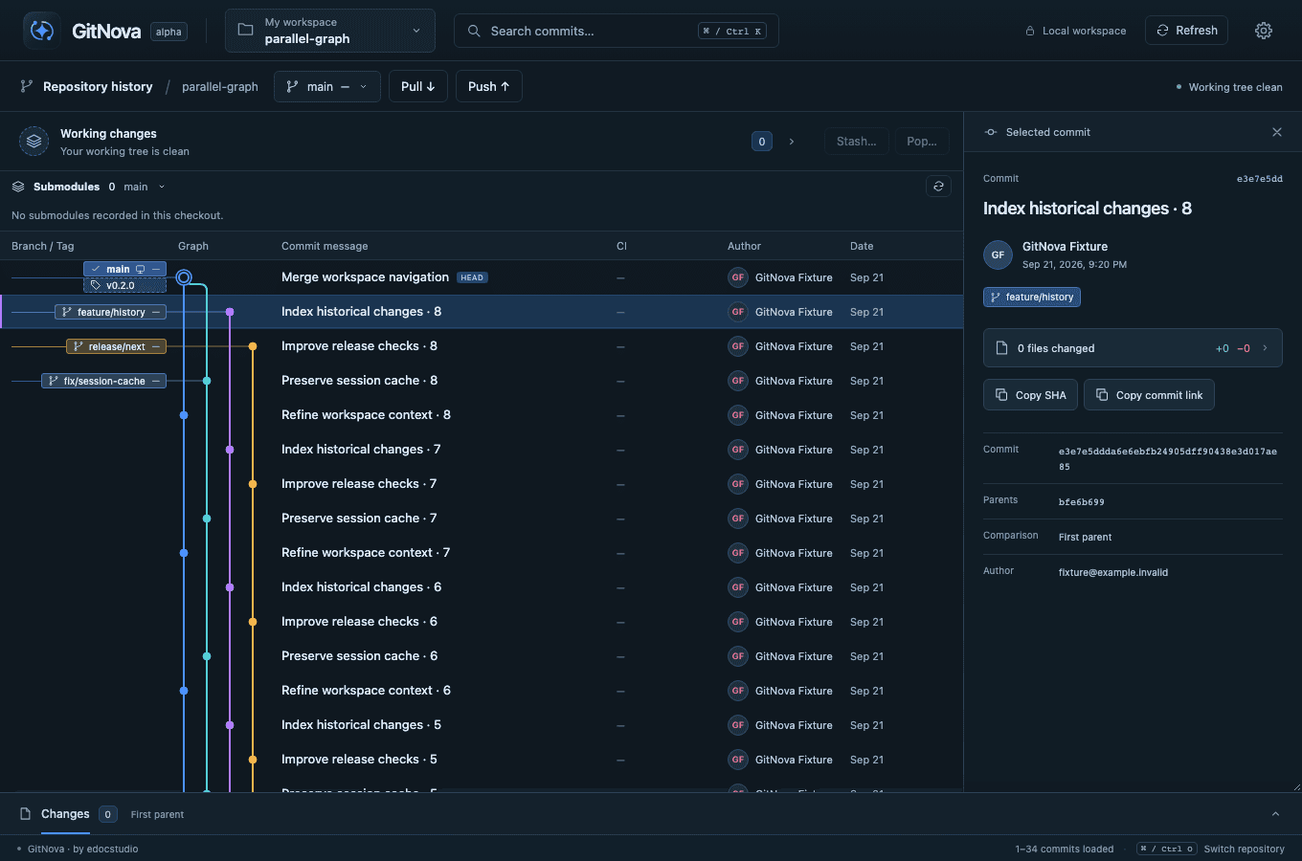Click the Copy commit link button
Viewport: 1302px width, 861px height.
1149,395
